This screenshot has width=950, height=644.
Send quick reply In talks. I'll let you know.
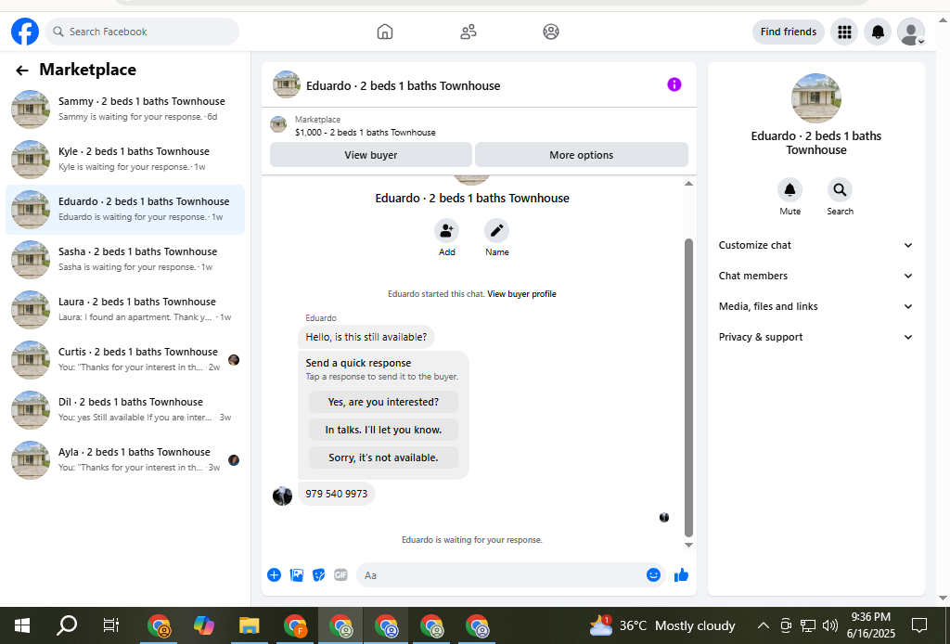click(383, 430)
